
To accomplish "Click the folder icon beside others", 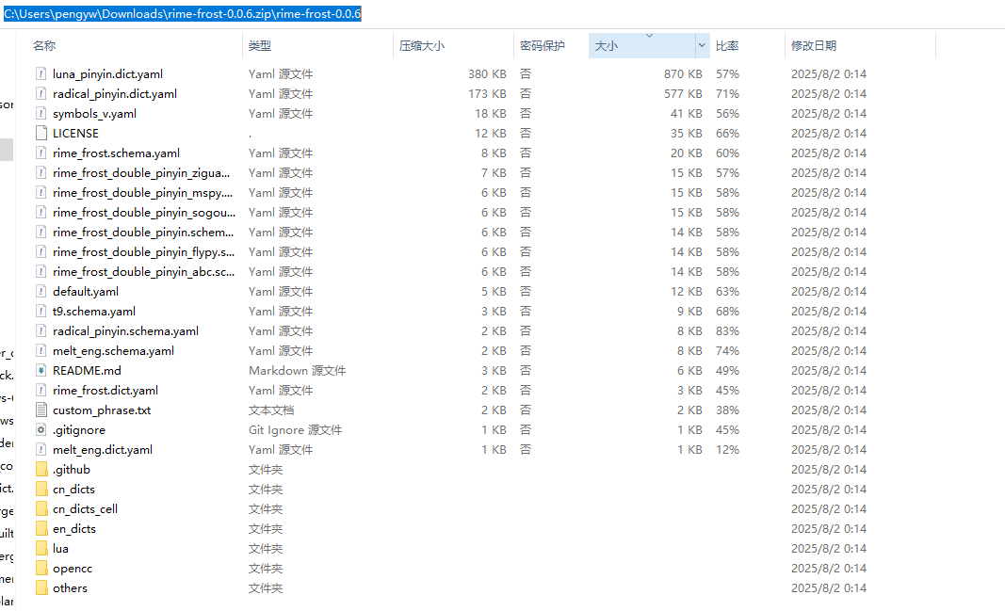I will 43,587.
